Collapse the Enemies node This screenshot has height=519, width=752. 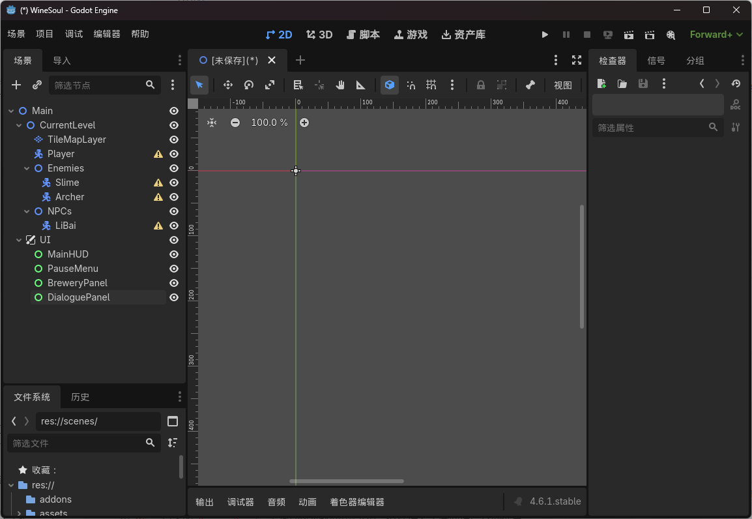pyautogui.click(x=27, y=168)
